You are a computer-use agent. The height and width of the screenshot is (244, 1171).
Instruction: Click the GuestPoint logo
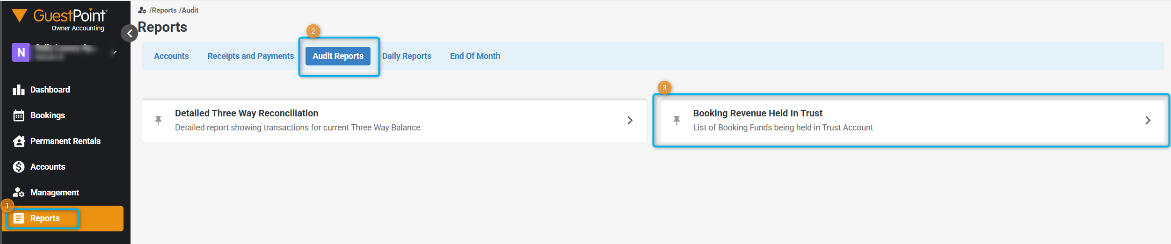(59, 20)
